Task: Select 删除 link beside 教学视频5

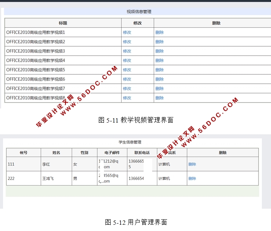Action: [x=159, y=70]
